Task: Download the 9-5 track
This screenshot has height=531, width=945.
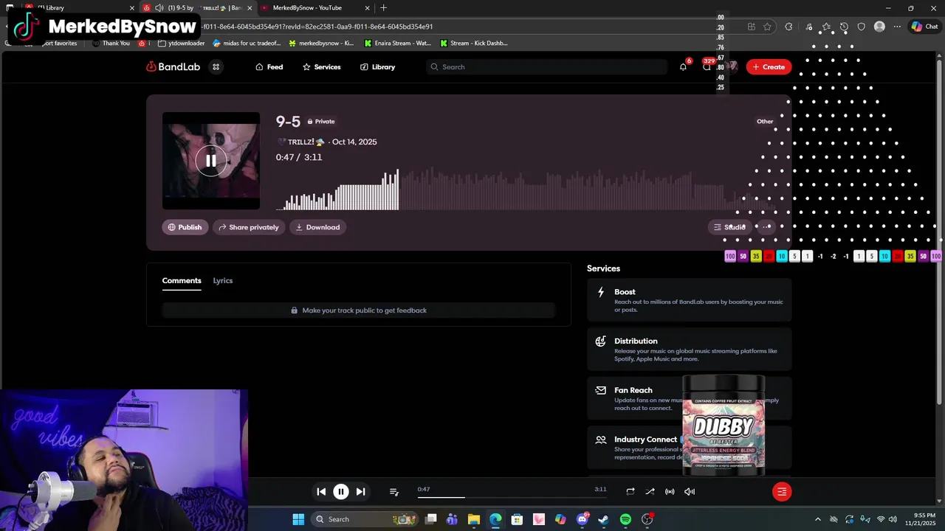Action: [317, 227]
